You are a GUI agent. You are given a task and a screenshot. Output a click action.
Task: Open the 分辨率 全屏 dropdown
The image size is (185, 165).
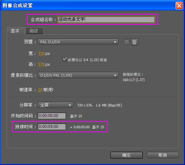click(x=55, y=105)
